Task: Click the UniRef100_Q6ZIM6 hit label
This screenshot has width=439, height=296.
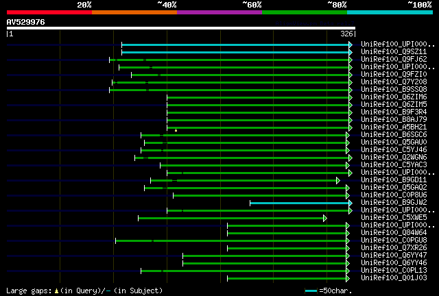Action: coord(394,97)
